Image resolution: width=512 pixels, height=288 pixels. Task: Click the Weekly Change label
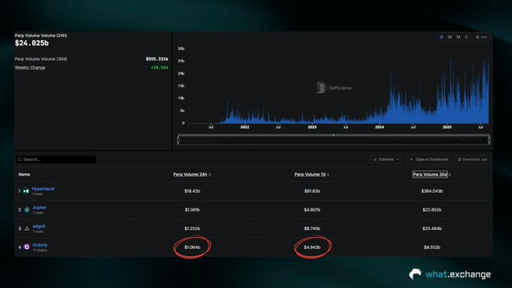30,68
